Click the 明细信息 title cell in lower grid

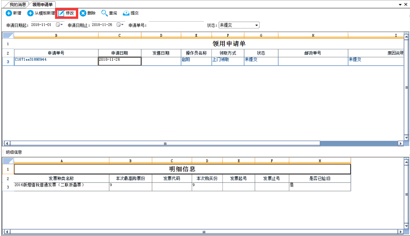[x=182, y=169]
